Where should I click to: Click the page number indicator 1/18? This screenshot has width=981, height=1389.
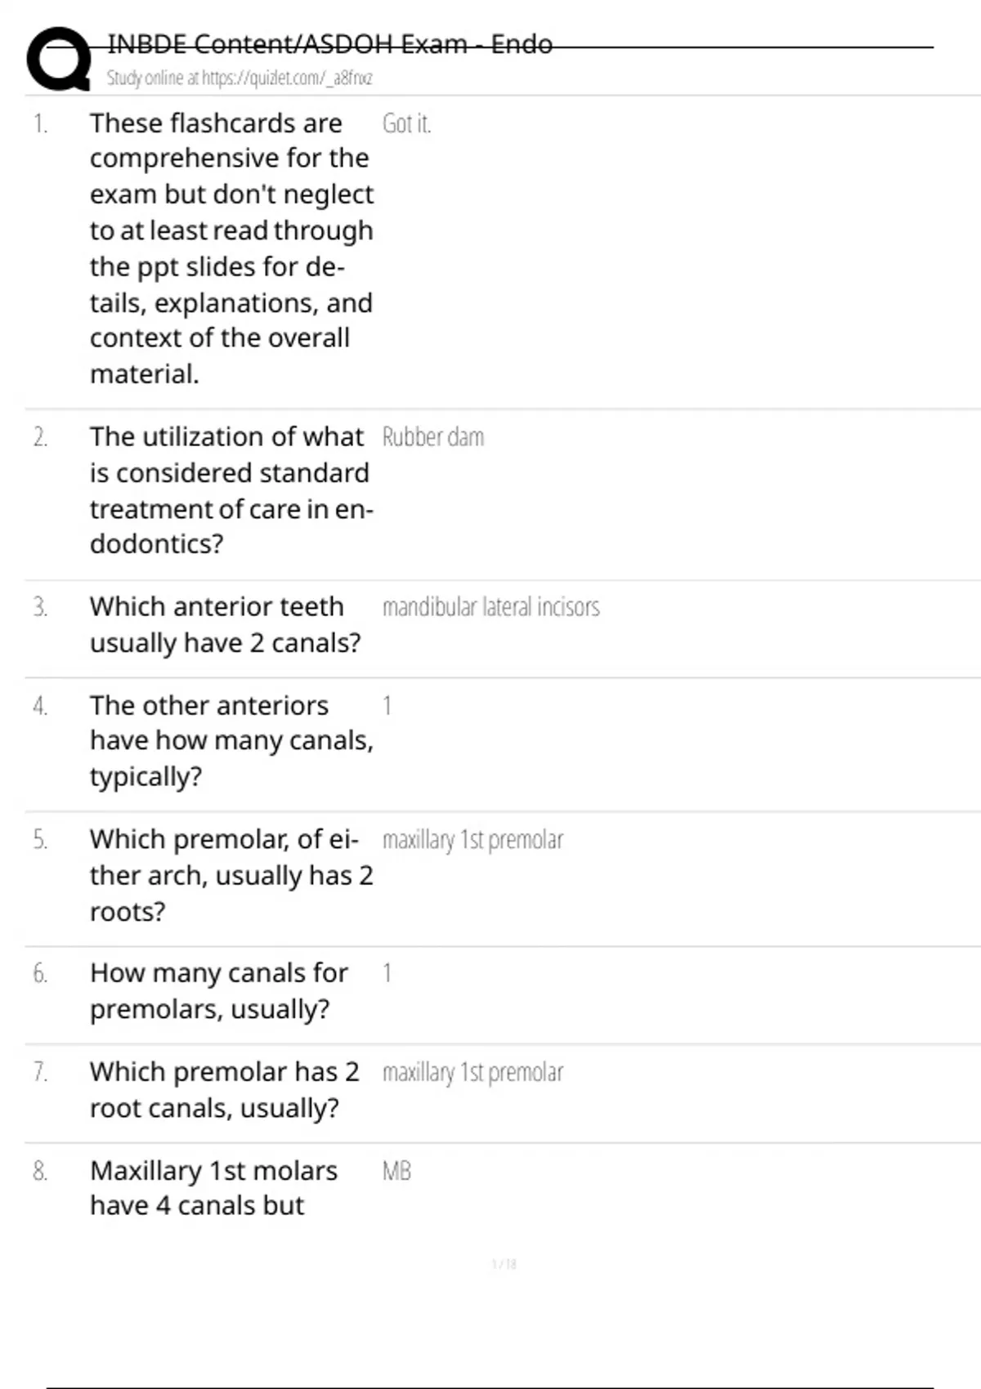coord(504,1264)
